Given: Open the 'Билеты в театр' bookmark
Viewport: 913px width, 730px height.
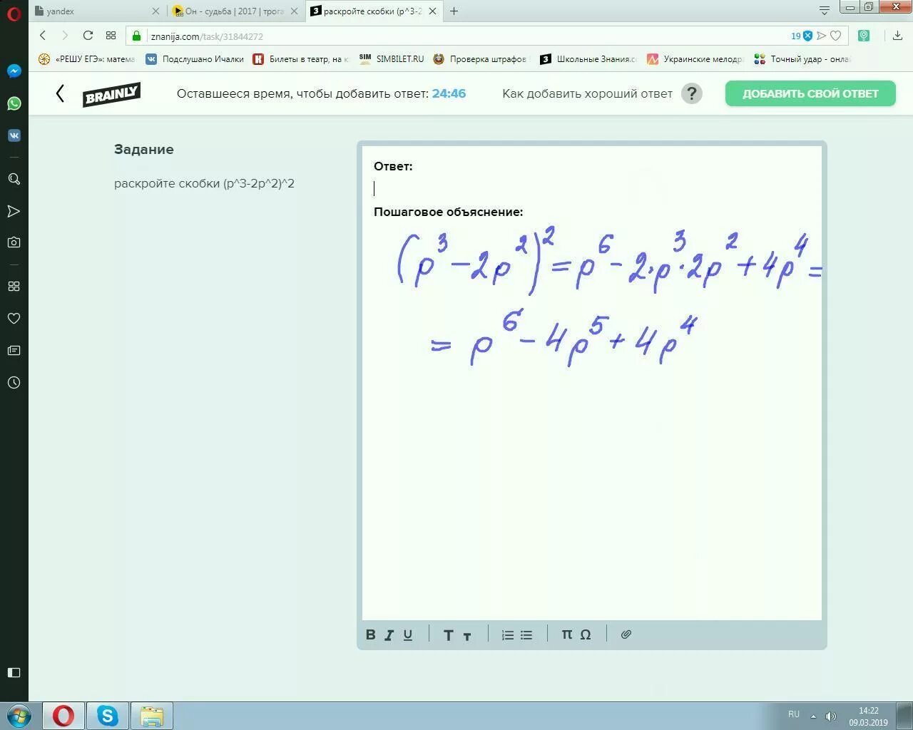Looking at the screenshot, I should [x=301, y=59].
